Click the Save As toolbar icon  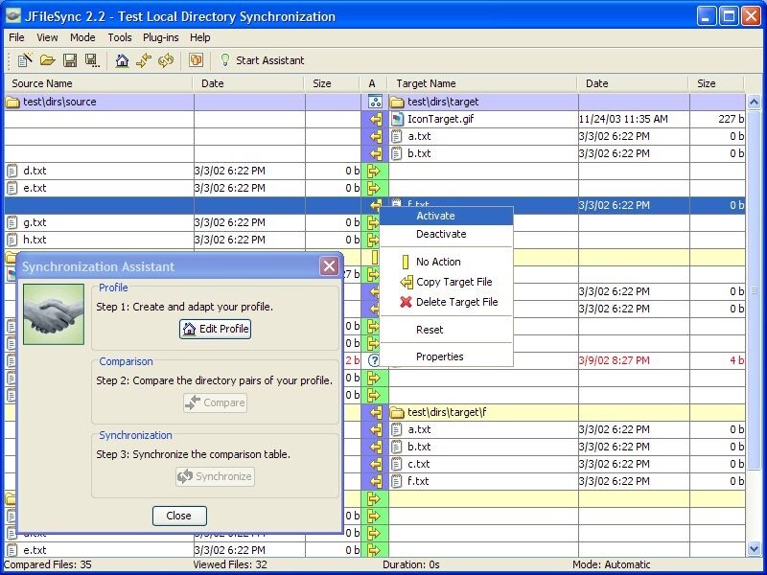[90, 59]
